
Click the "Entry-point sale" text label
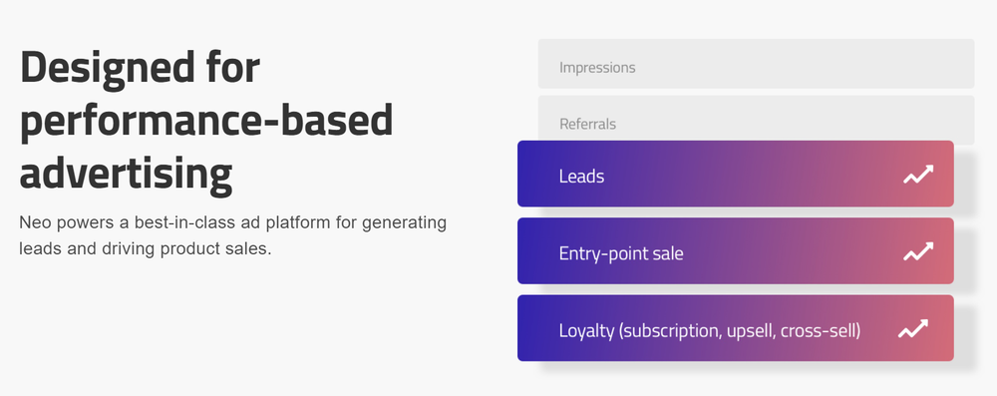pyautogui.click(x=621, y=253)
